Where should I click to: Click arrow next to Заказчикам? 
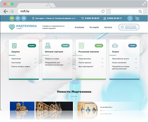(35, 59)
